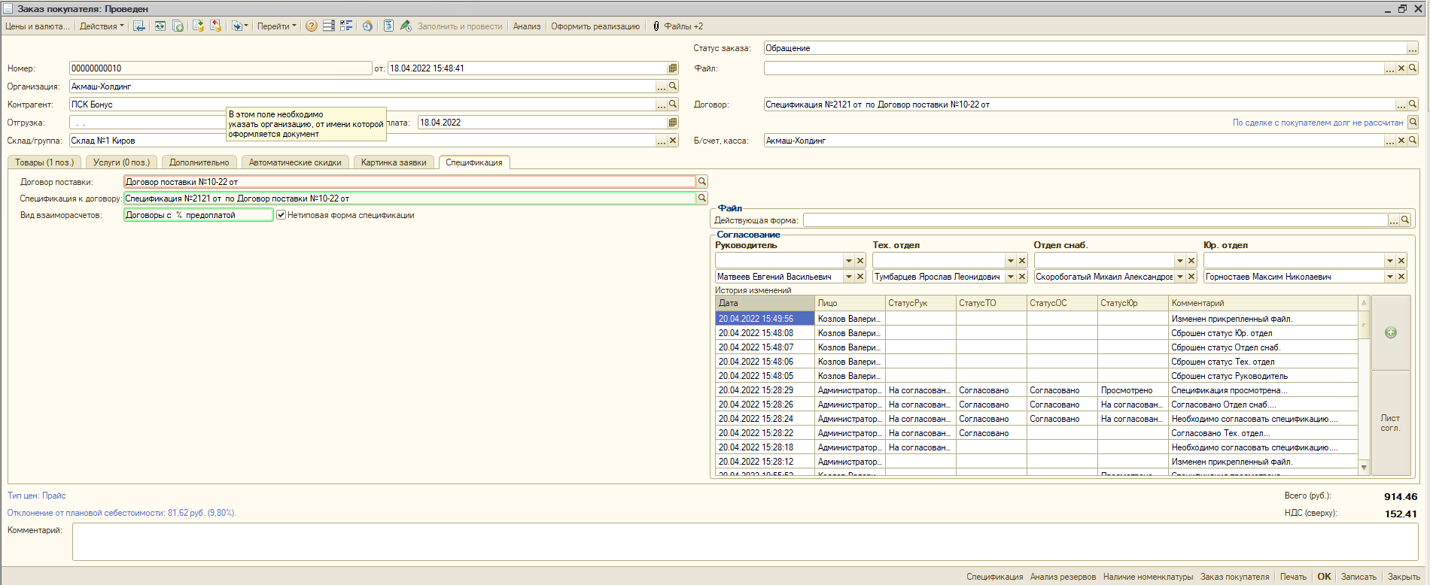Open dropdown for empty Руководитель status field
Viewport: 1430px width, 585px height.
(x=849, y=261)
